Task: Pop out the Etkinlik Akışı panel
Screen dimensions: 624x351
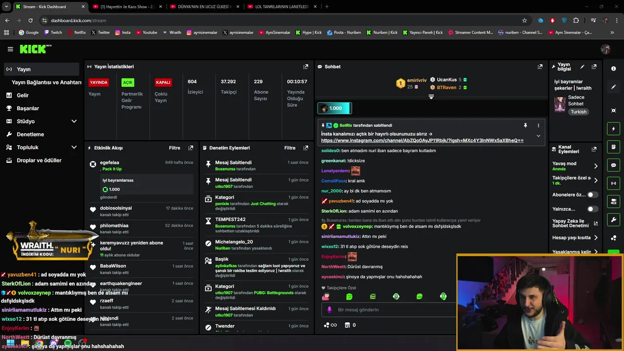Action: click(x=191, y=148)
